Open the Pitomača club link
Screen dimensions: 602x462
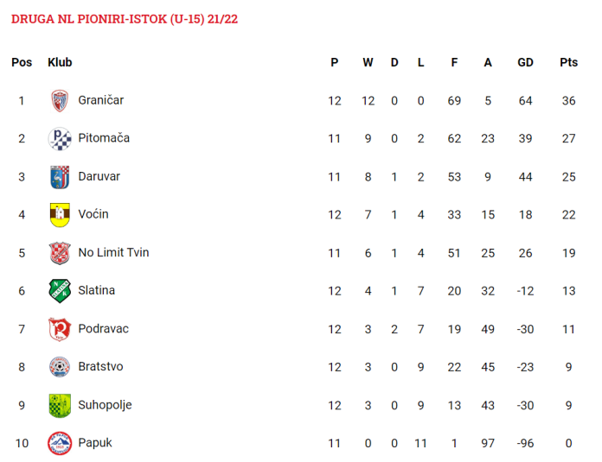[104, 138]
